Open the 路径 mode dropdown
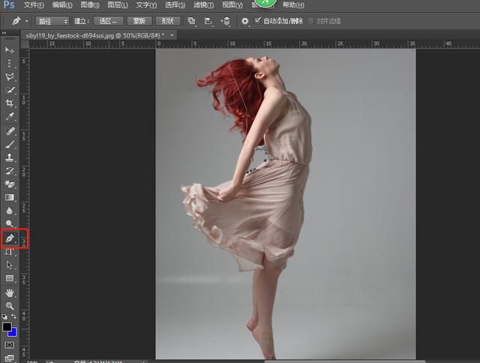This screenshot has height=363, width=480. click(x=52, y=21)
